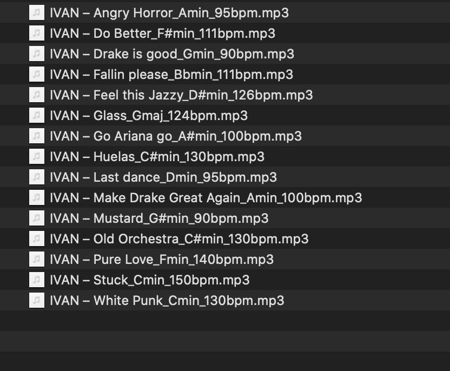450x371 pixels.
Task: Click the music note icon for White Punk
Action: coord(36,300)
